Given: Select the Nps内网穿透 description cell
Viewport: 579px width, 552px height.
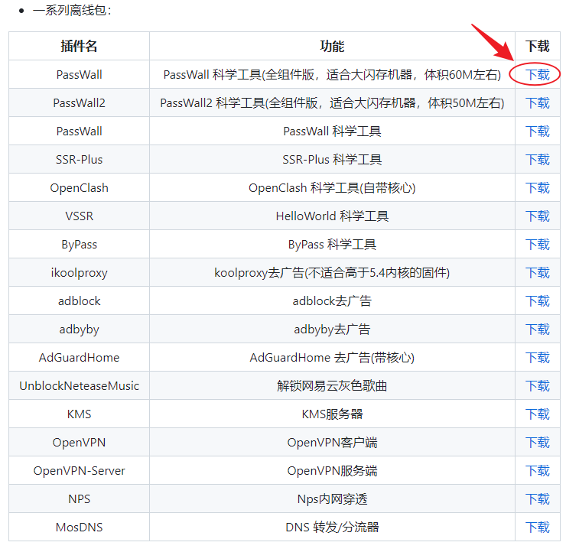Looking at the screenshot, I should [x=332, y=499].
